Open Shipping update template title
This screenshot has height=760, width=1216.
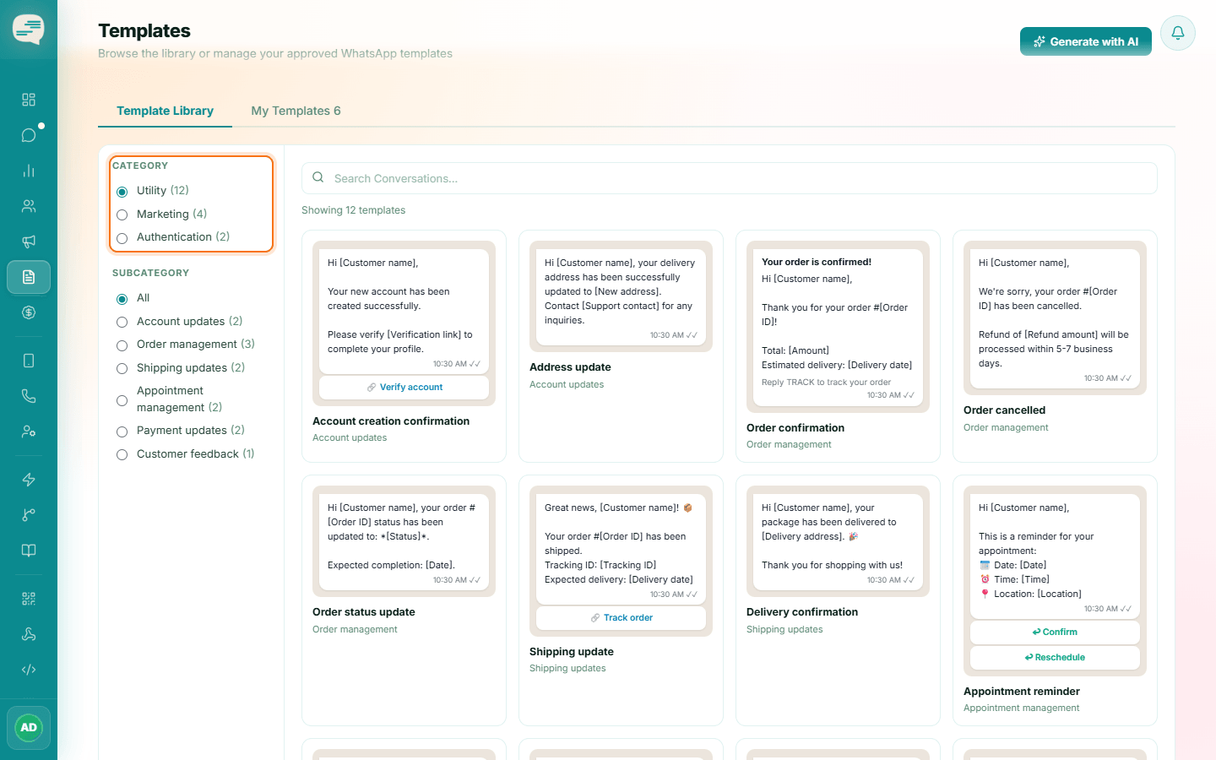click(572, 652)
